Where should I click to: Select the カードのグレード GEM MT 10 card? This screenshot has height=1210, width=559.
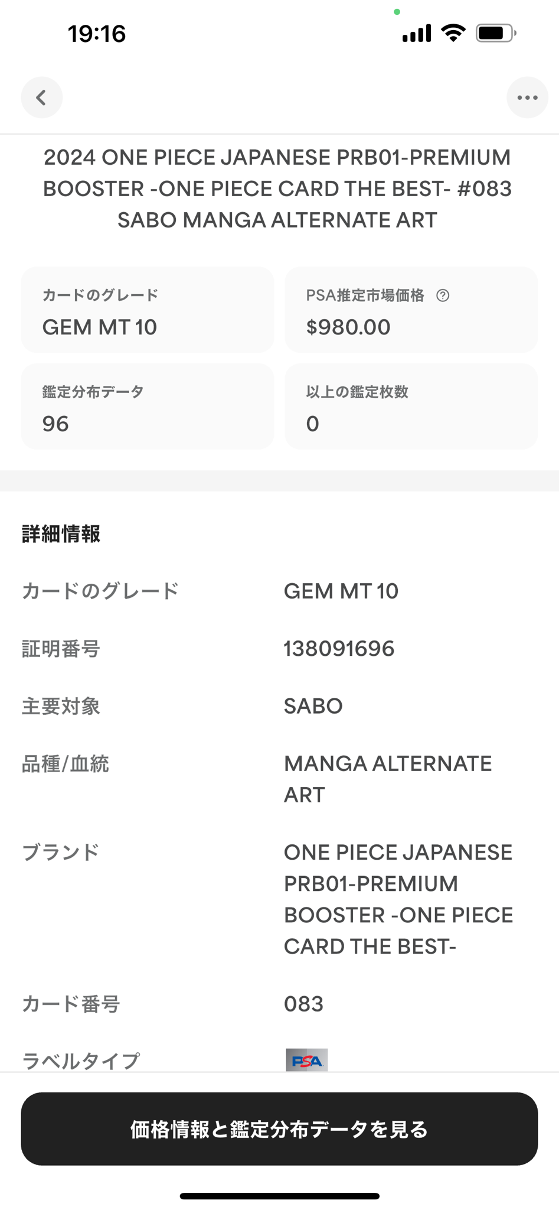tap(148, 310)
